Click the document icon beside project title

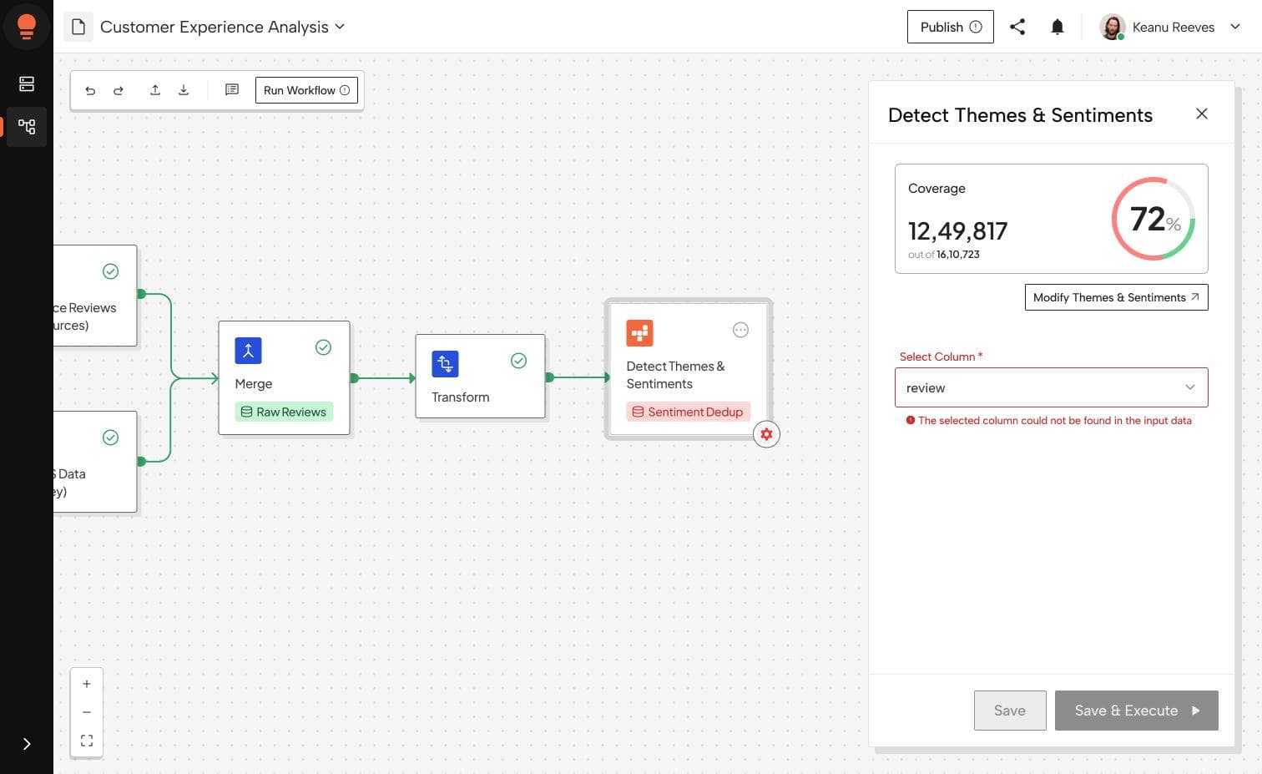click(x=78, y=27)
